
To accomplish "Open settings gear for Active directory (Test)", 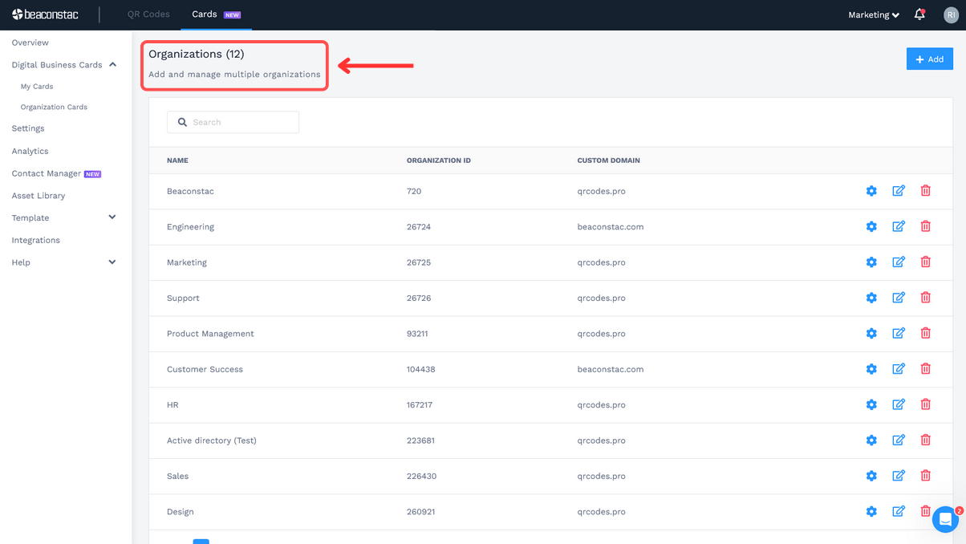I will coord(871,440).
